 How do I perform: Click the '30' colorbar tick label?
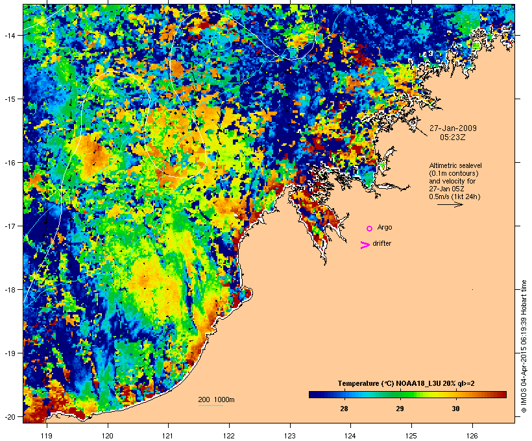(x=455, y=409)
